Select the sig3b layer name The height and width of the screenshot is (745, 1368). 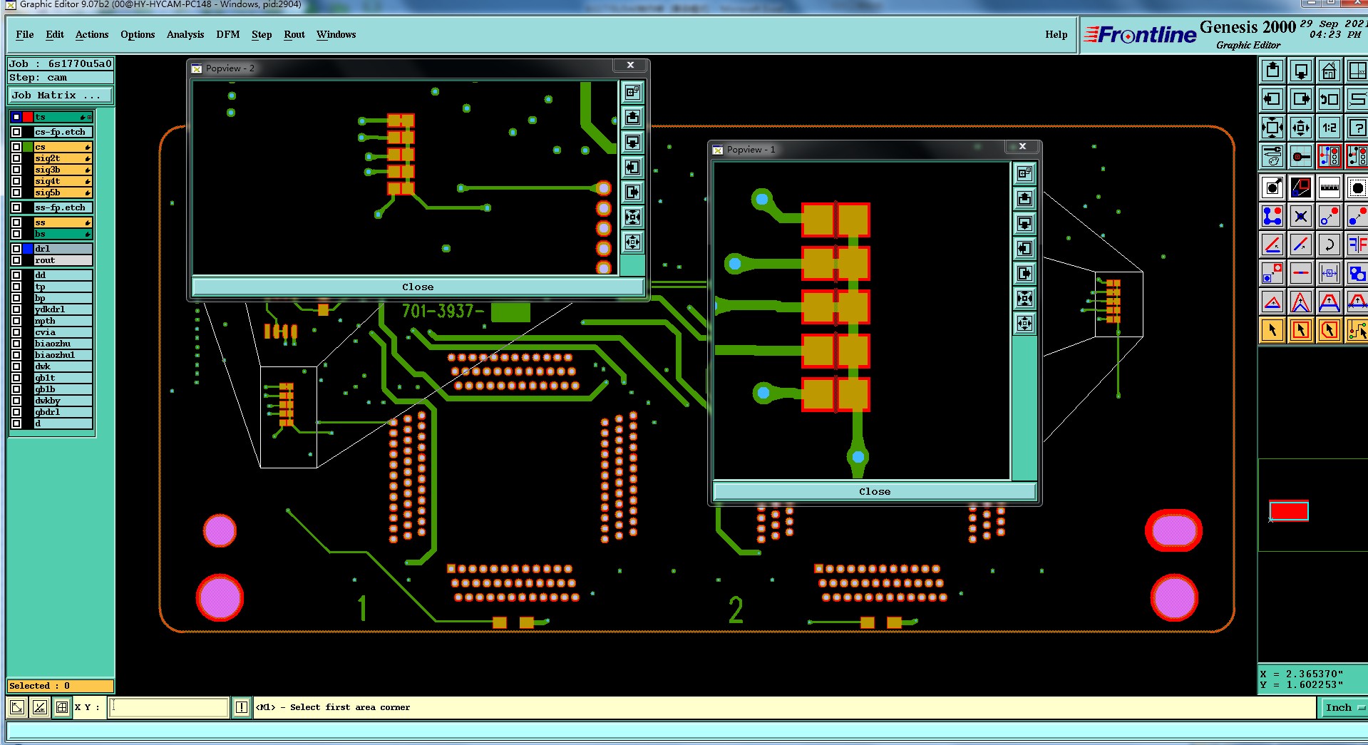click(63, 170)
